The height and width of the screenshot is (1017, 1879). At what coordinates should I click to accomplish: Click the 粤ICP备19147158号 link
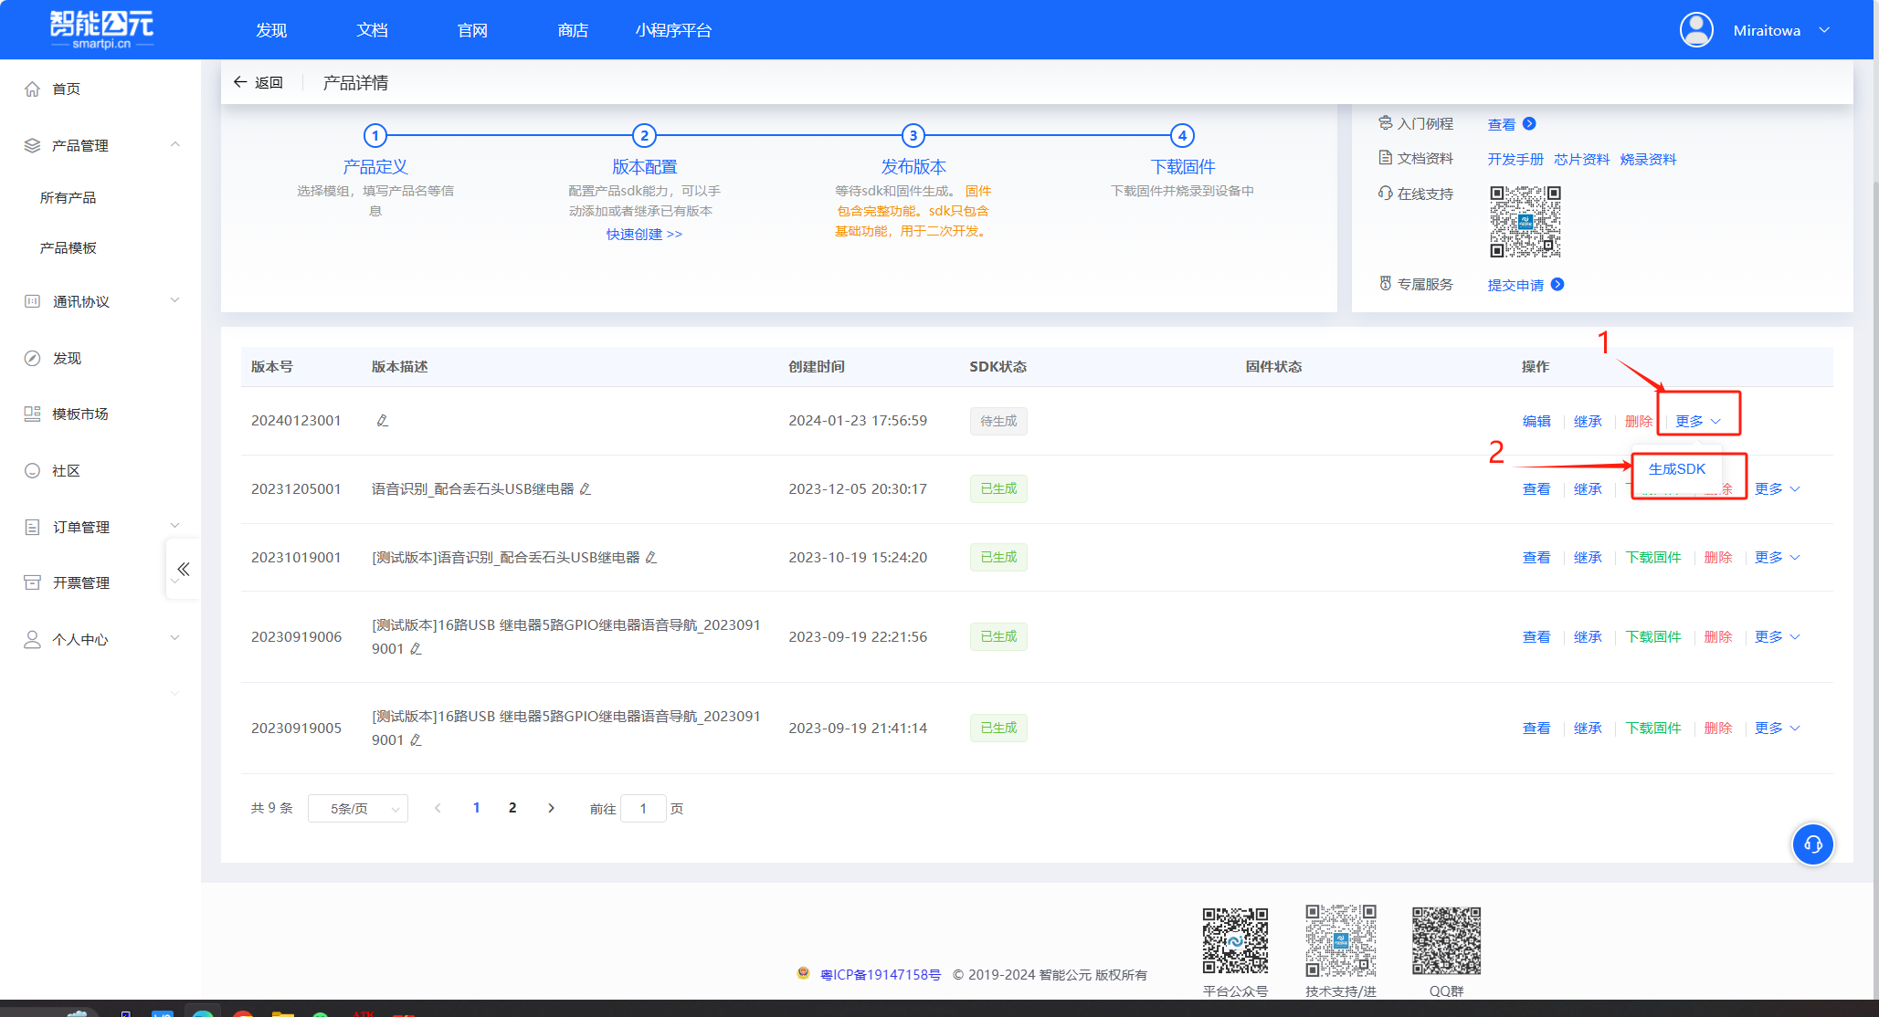click(881, 974)
